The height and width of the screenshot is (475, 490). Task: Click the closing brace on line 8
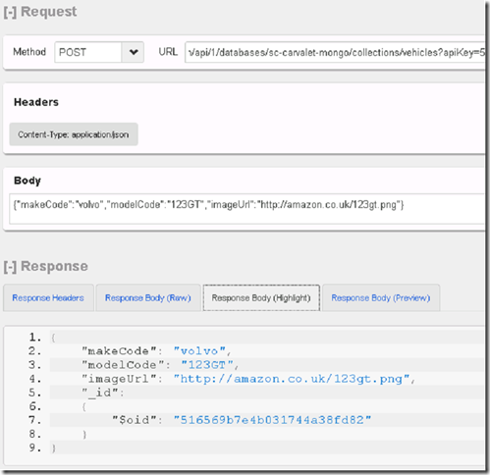point(84,435)
